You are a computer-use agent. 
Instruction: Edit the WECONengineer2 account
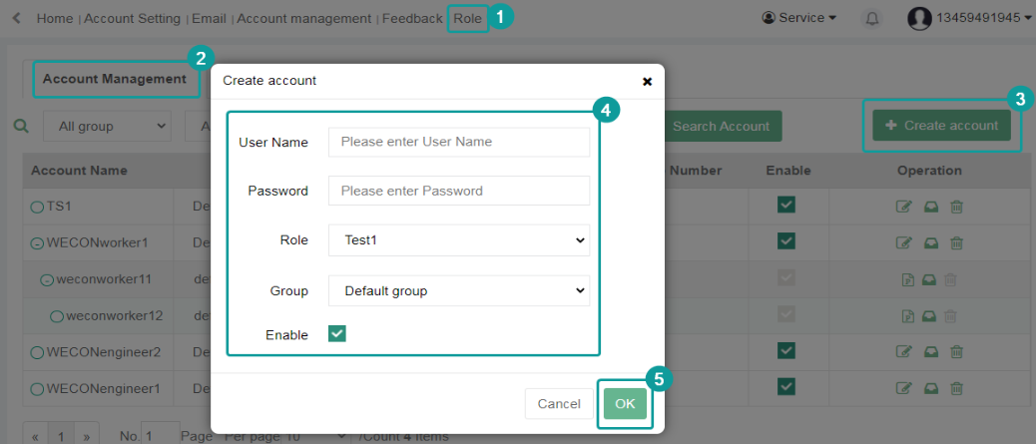[903, 352]
